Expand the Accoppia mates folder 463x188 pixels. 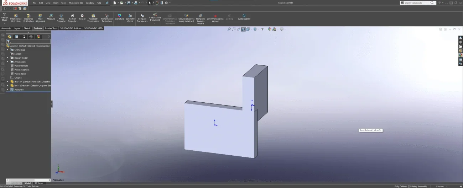pos(7,90)
